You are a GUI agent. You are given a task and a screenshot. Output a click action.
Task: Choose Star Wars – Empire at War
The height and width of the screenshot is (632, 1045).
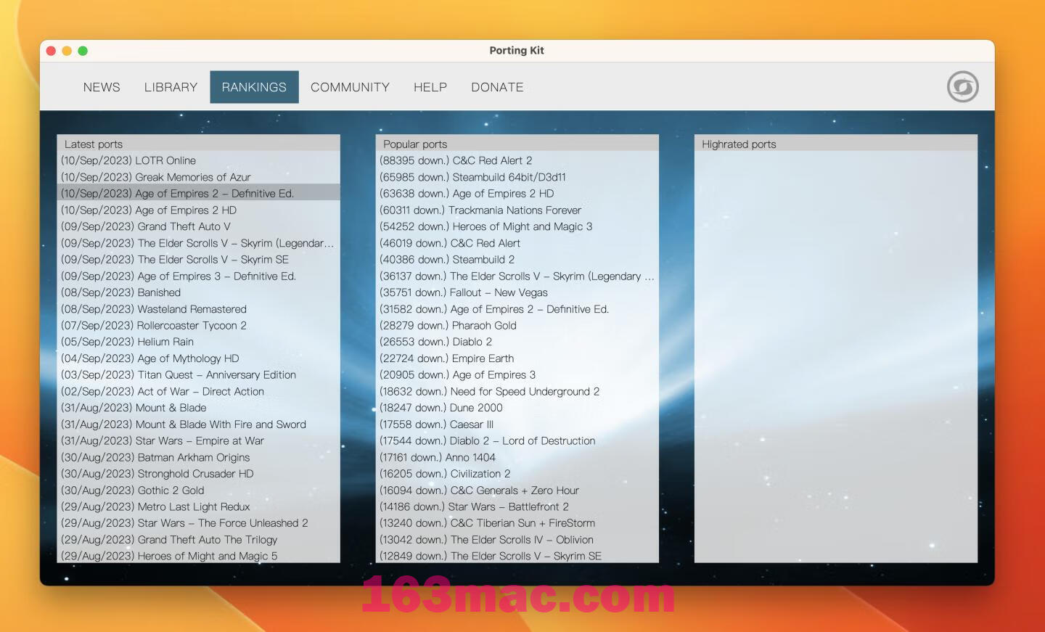coord(198,440)
